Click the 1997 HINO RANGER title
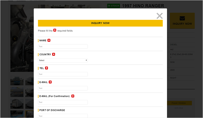 [143, 6]
